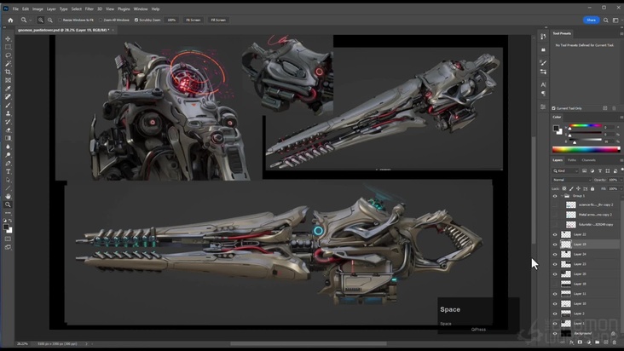The image size is (624, 351).
Task: Select the Zoom tool in the toolbox
Action: 8,204
